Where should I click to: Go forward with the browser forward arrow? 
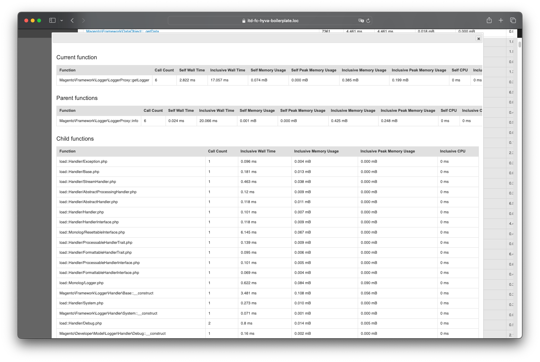84,21
